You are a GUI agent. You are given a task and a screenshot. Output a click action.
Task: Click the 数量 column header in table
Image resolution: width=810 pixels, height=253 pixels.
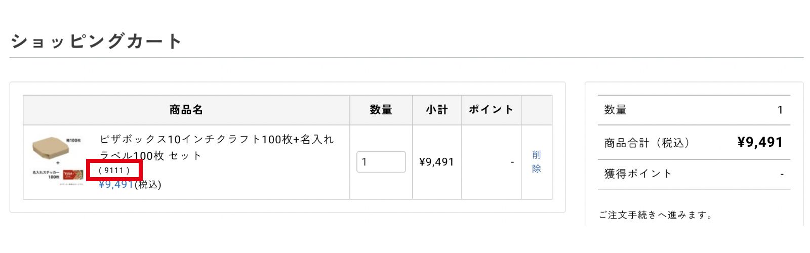pyautogui.click(x=381, y=110)
